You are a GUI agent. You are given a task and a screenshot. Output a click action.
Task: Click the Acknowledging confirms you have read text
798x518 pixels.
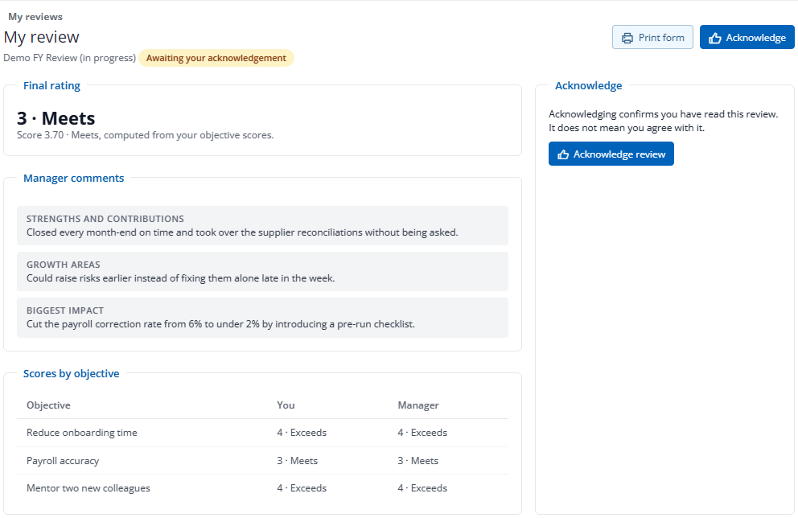[x=663, y=121]
